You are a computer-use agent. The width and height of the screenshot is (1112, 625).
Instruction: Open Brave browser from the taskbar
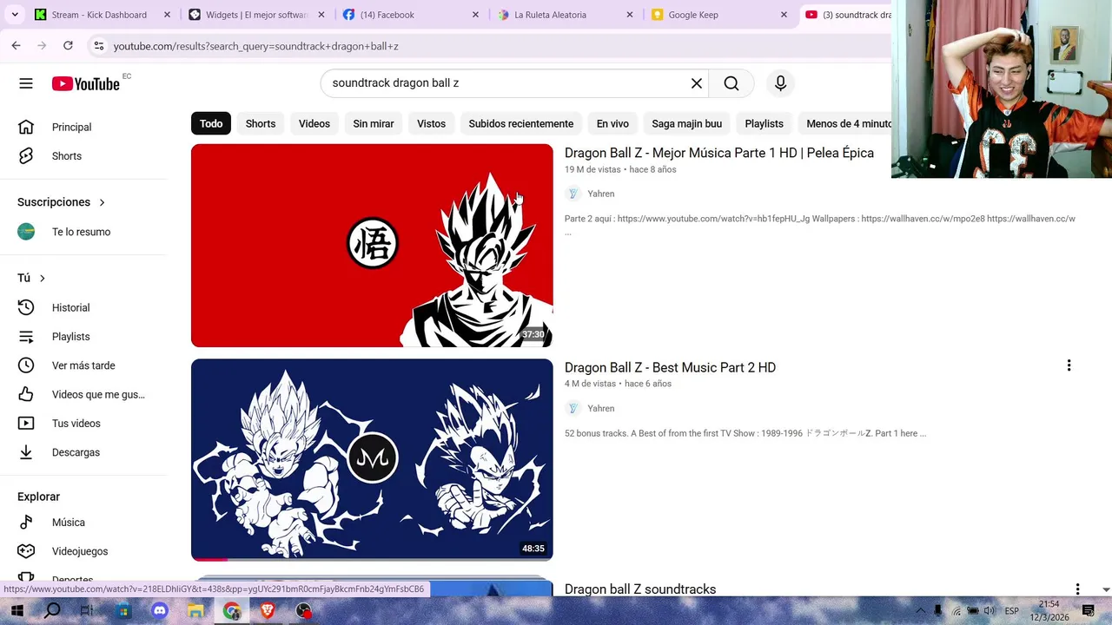268,611
